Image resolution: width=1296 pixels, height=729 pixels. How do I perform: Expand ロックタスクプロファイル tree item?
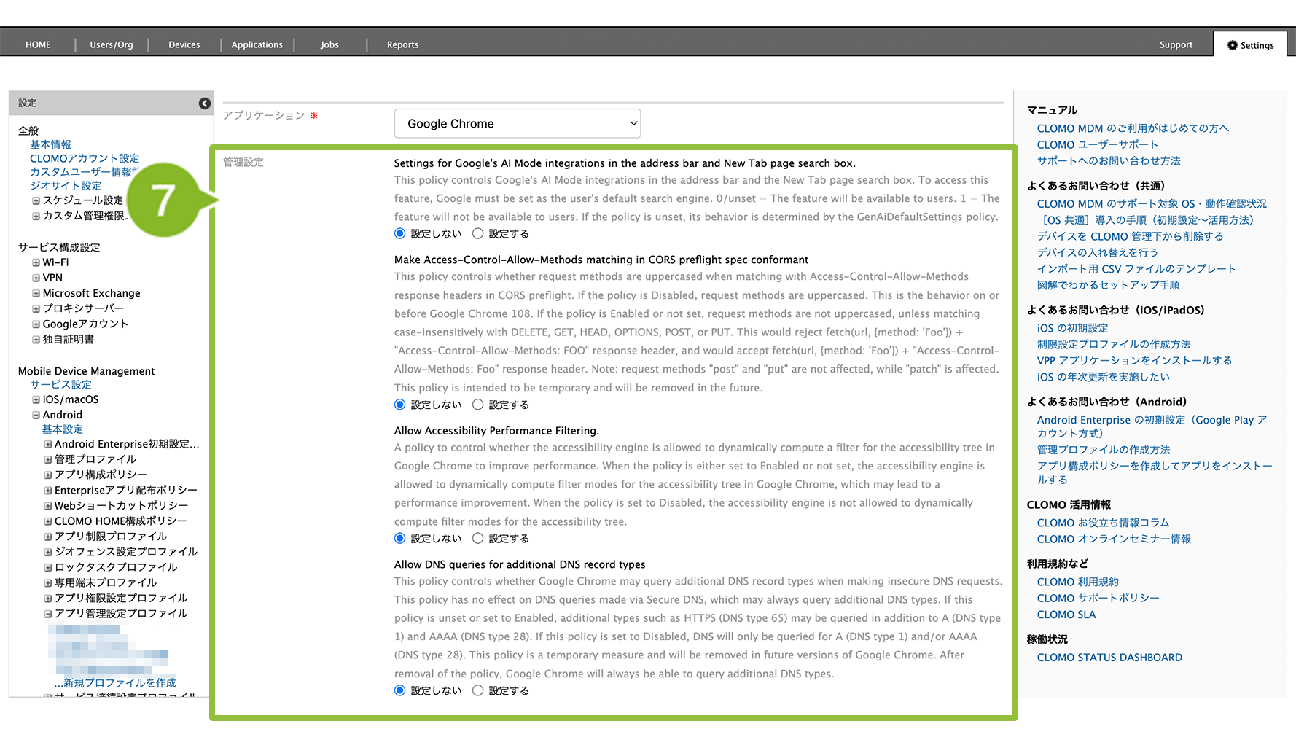point(48,567)
